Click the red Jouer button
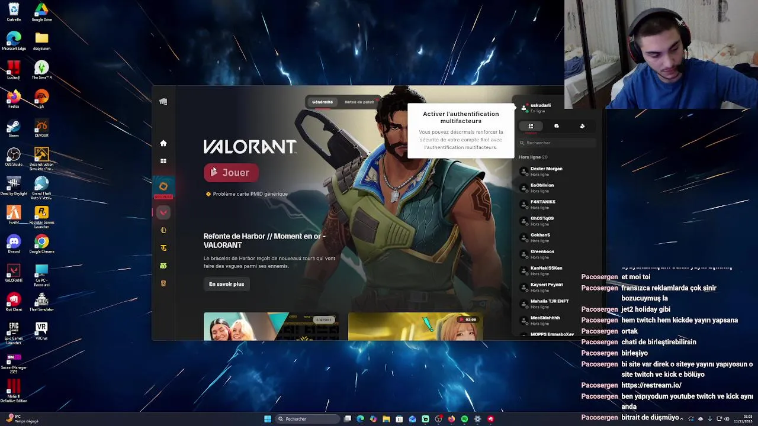The width and height of the screenshot is (758, 426). [x=231, y=173]
